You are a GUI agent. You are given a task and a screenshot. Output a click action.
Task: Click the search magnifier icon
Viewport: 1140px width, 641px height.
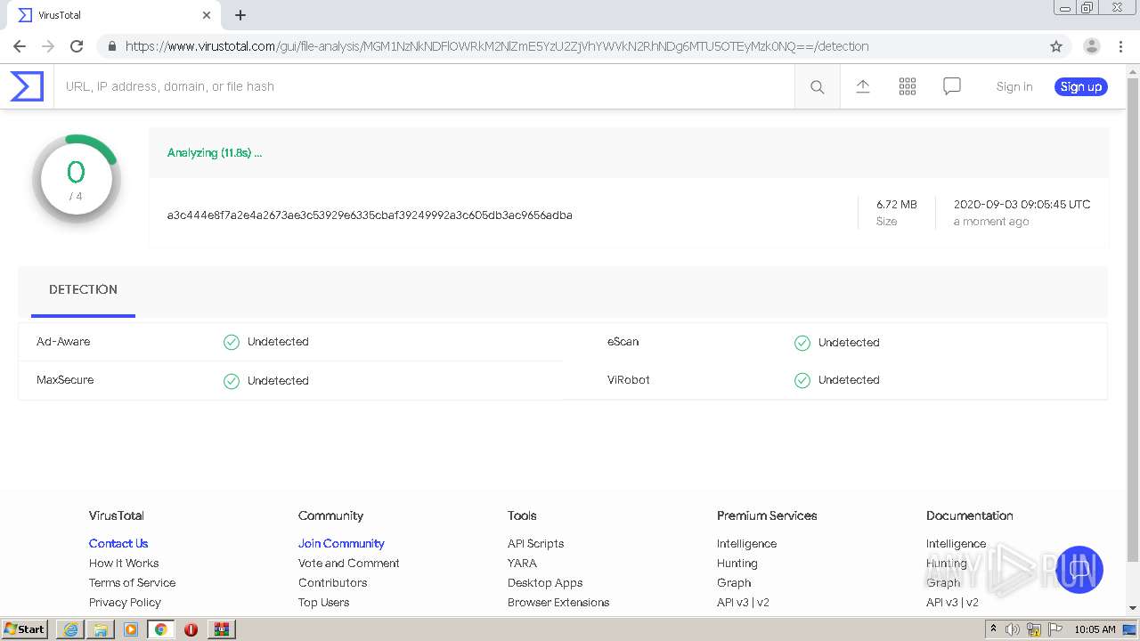[817, 86]
